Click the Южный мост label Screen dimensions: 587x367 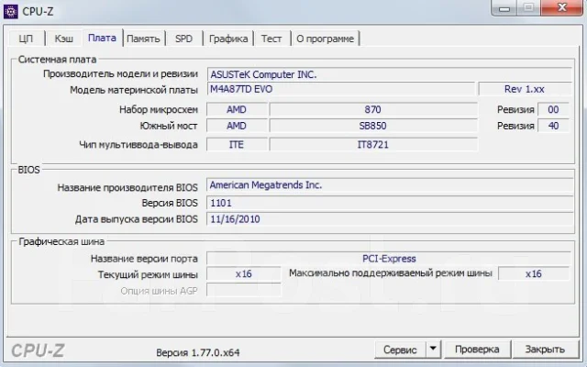169,126
